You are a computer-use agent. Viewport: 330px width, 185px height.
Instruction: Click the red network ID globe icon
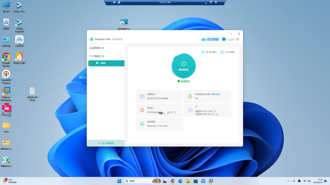(142, 110)
